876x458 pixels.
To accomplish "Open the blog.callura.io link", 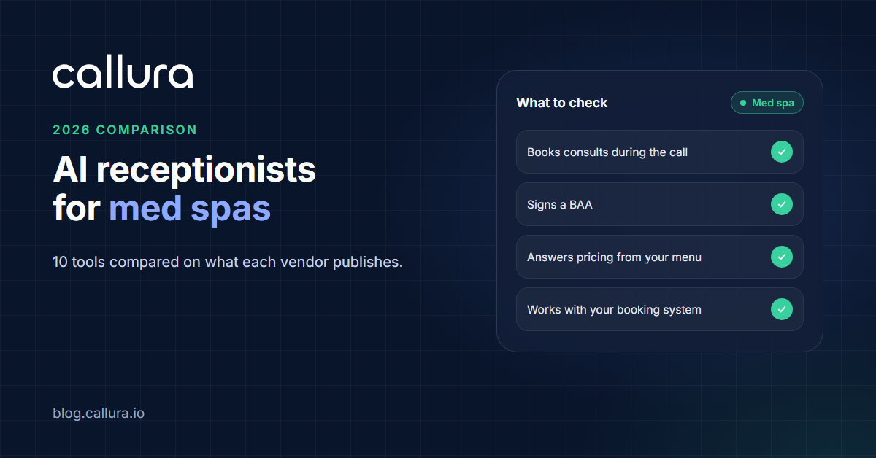I will [99, 414].
